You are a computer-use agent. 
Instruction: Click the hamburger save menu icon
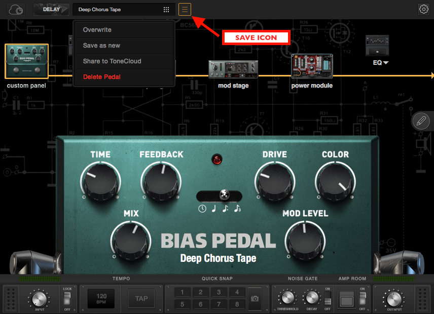tap(185, 10)
